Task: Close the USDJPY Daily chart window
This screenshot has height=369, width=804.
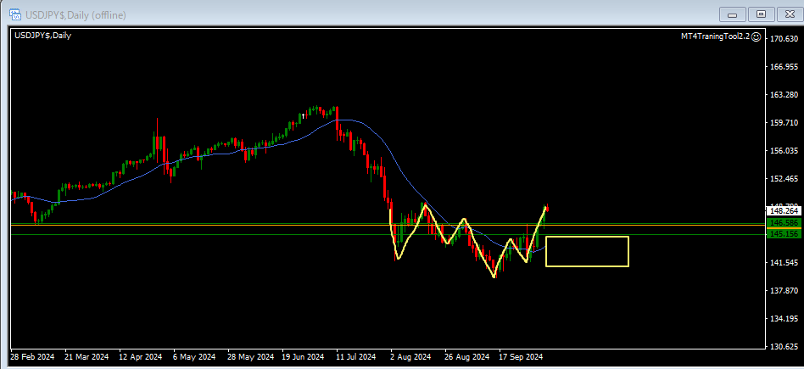Action: pos(787,14)
